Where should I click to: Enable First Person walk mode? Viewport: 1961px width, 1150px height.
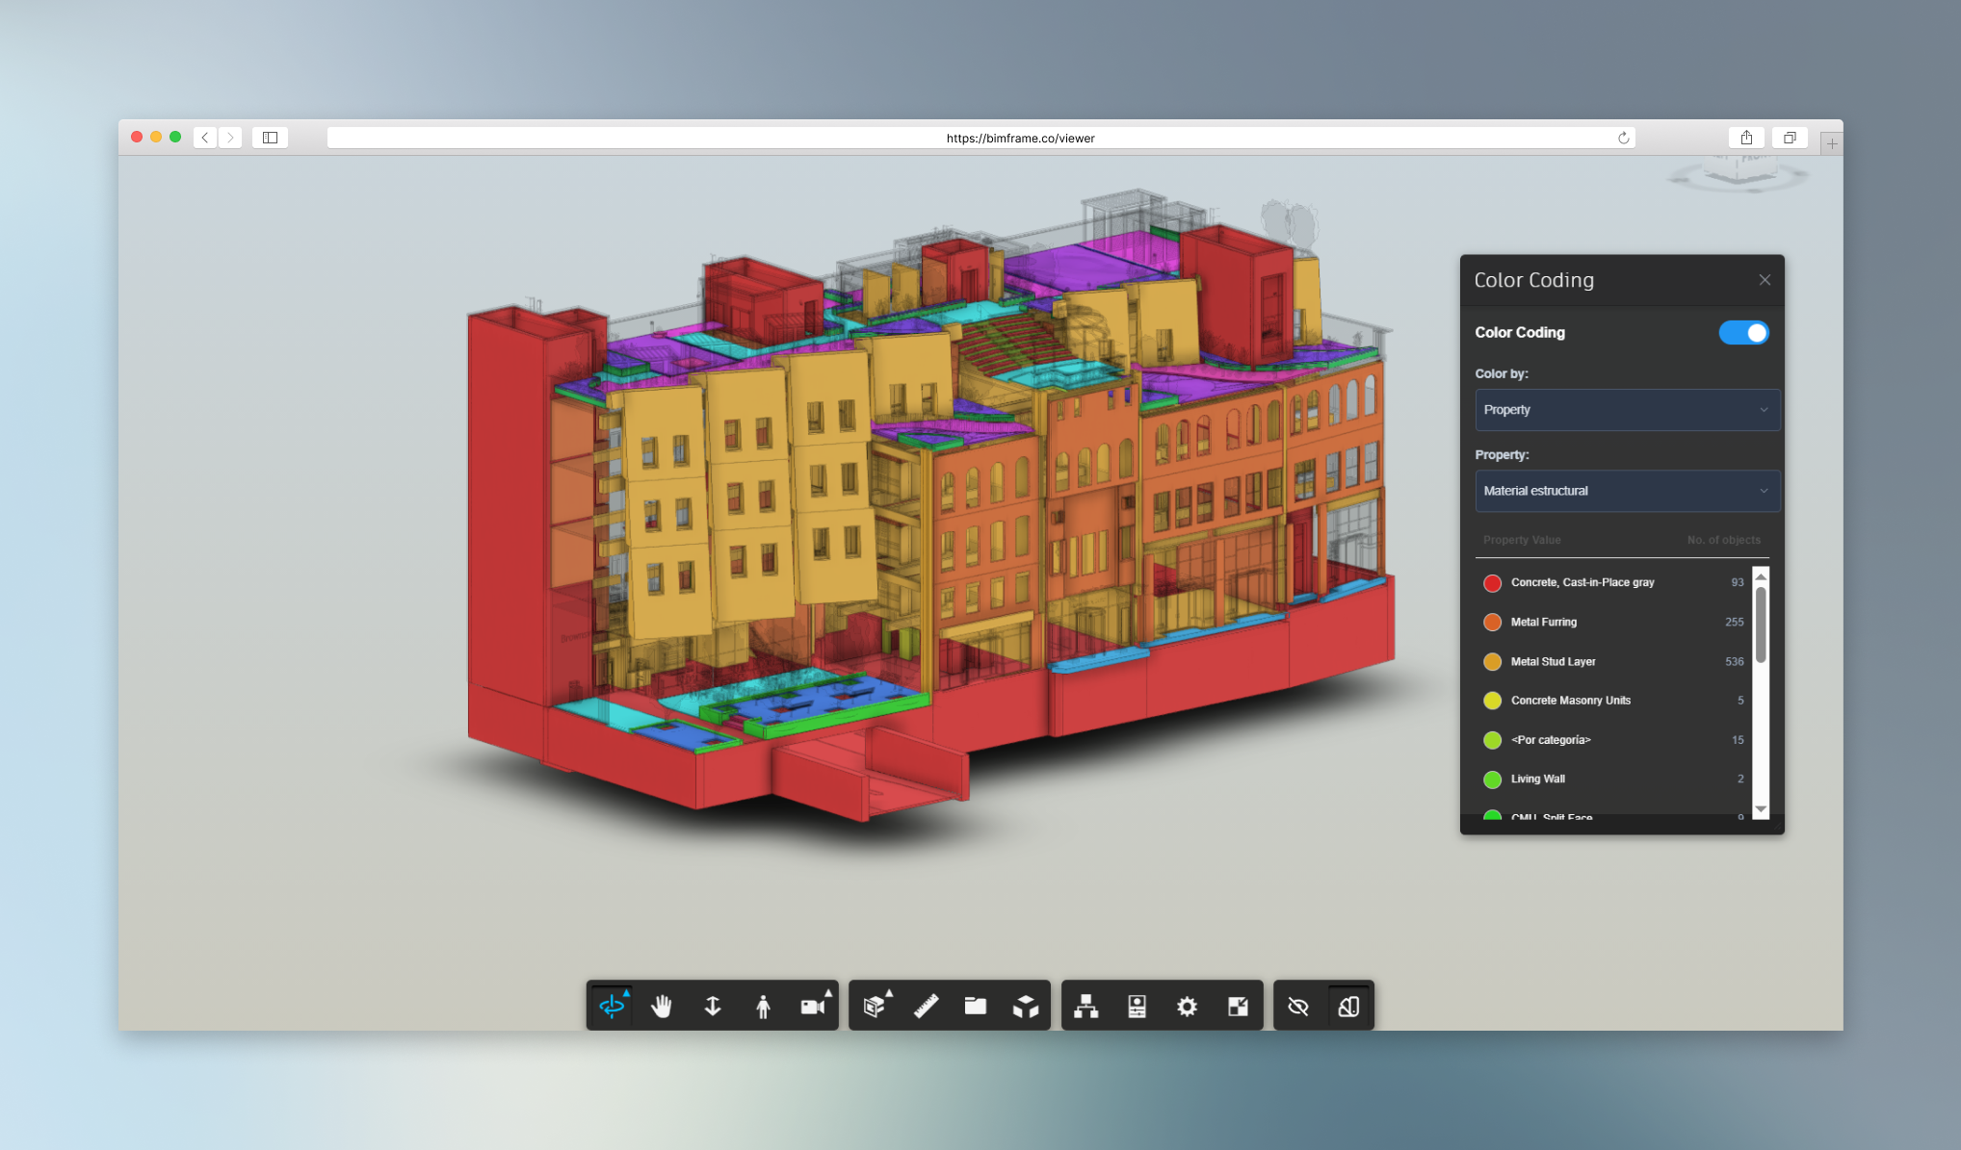coord(763,1006)
